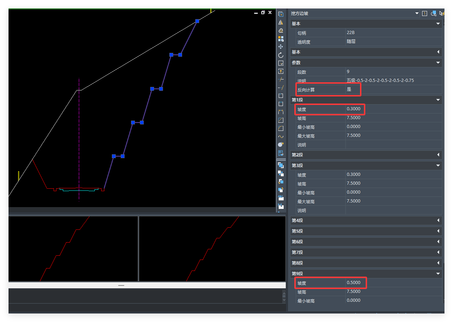Collapse the 第1段 section header

438,100
